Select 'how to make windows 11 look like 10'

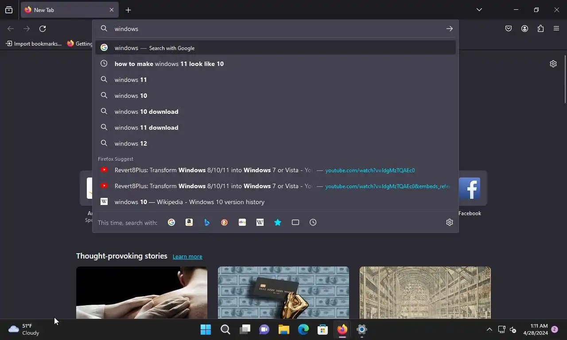276,64
